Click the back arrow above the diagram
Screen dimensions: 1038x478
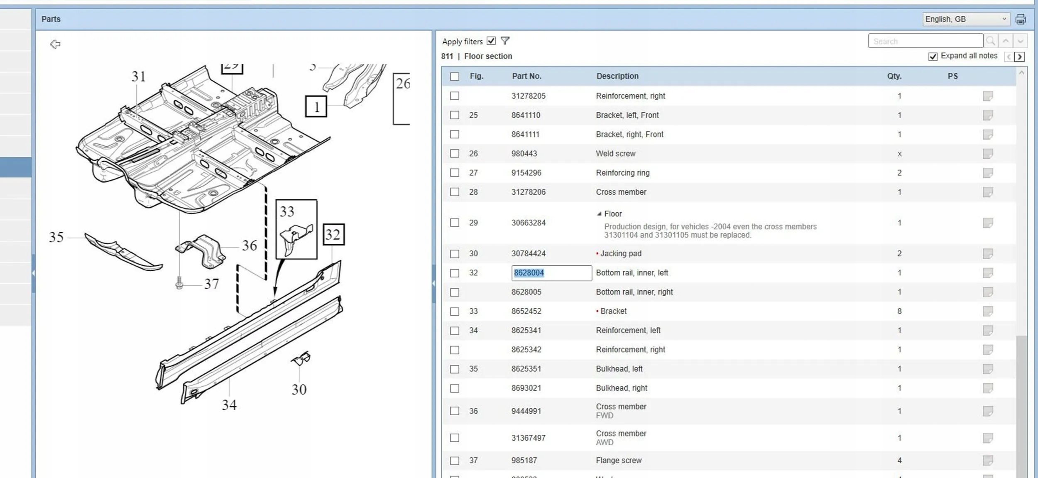coord(55,44)
